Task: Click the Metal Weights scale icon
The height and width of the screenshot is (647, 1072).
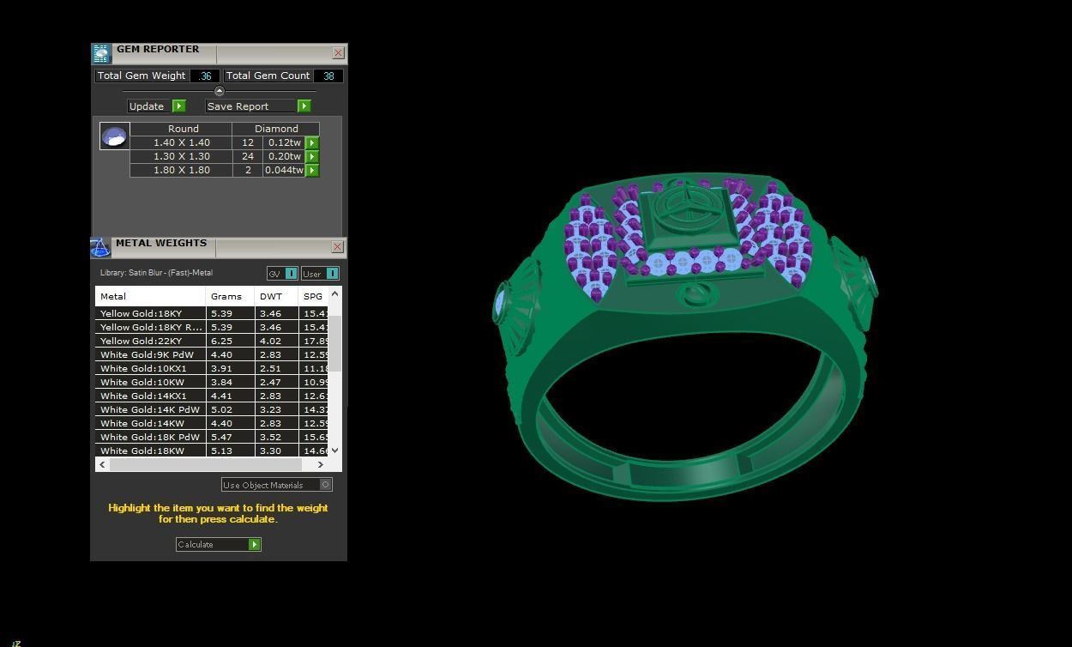Action: coord(100,248)
